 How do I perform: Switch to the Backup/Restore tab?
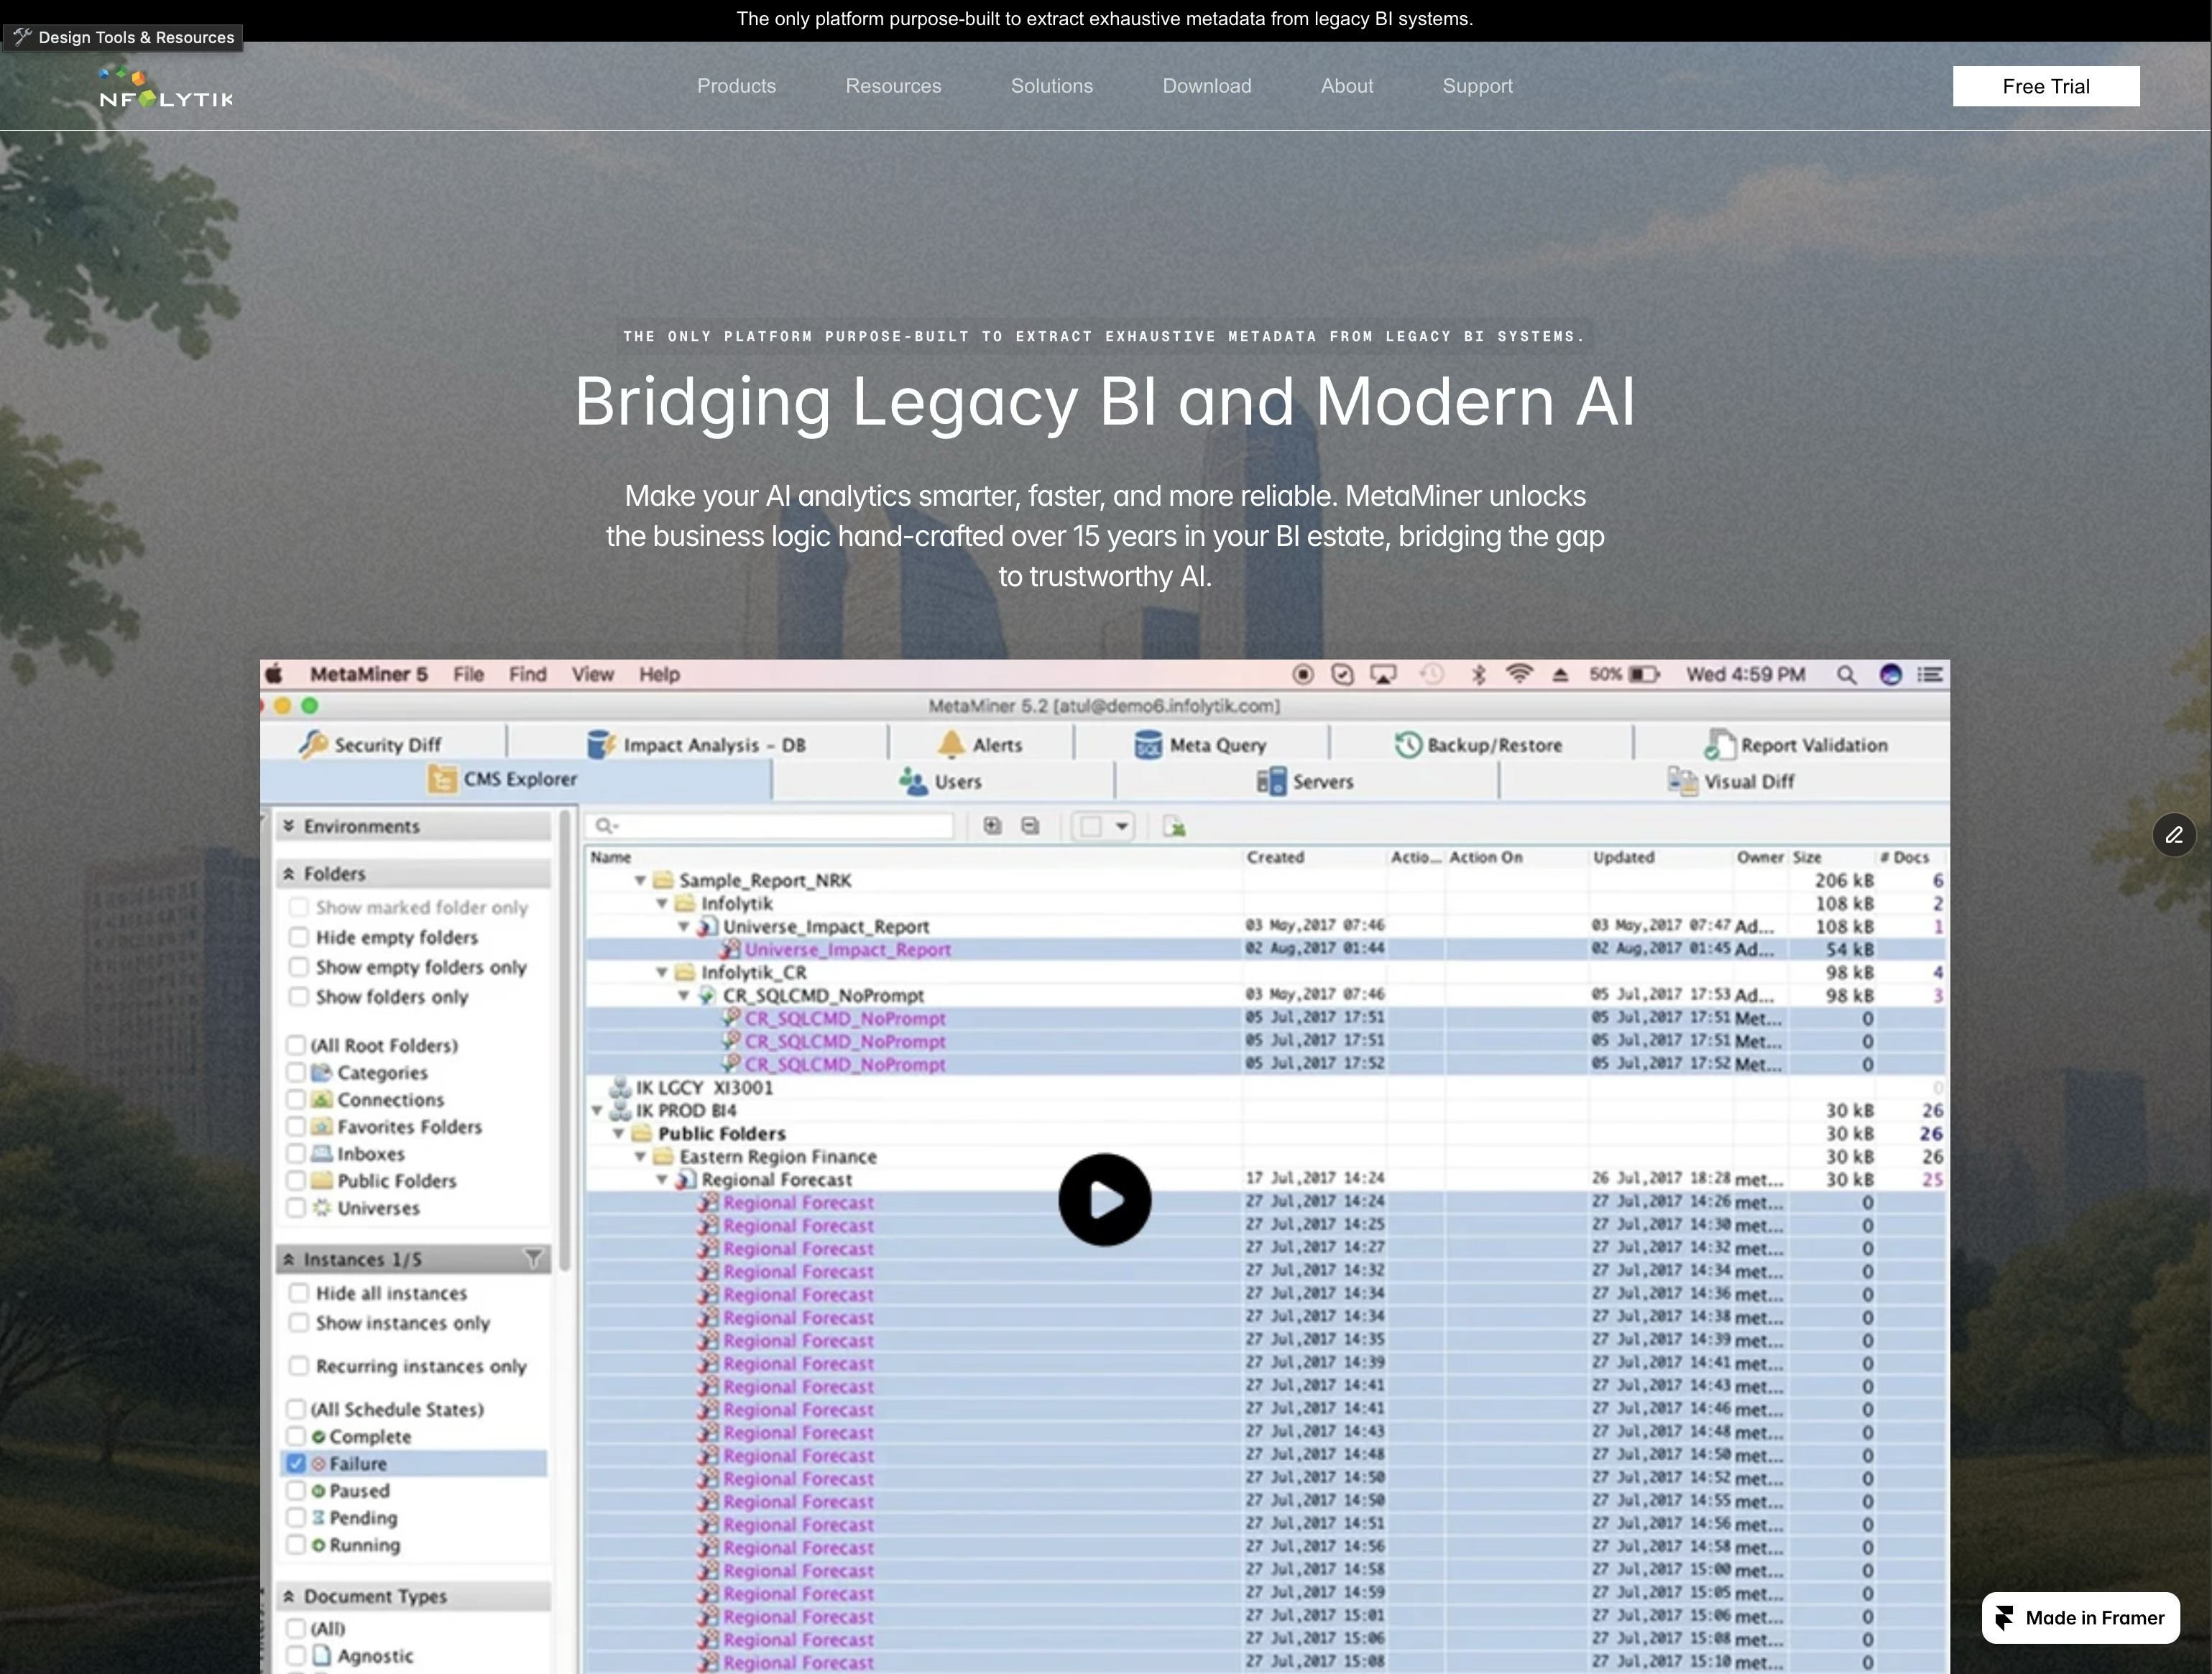[x=1478, y=744]
